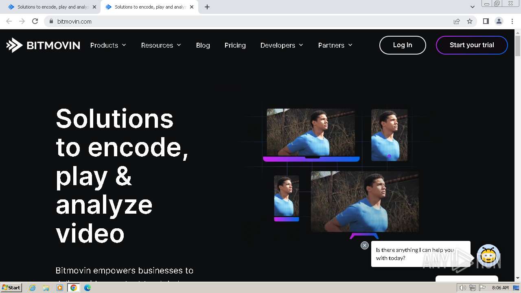The width and height of the screenshot is (521, 293).
Task: Reload the bitmovin.com page
Action: pyautogui.click(x=35, y=21)
